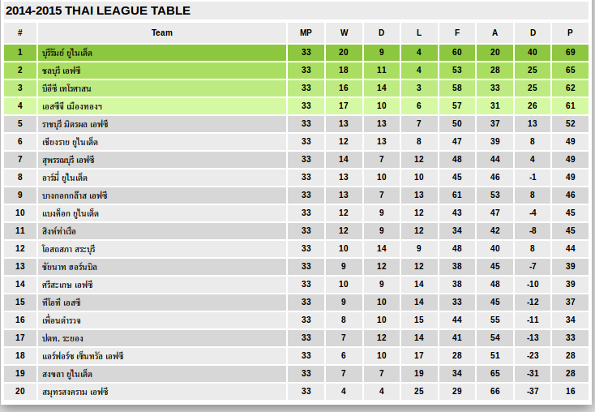595x412 pixels.
Task: Click team เอสซีจี เมืองทองฯ in row 4
Action: tap(71, 106)
